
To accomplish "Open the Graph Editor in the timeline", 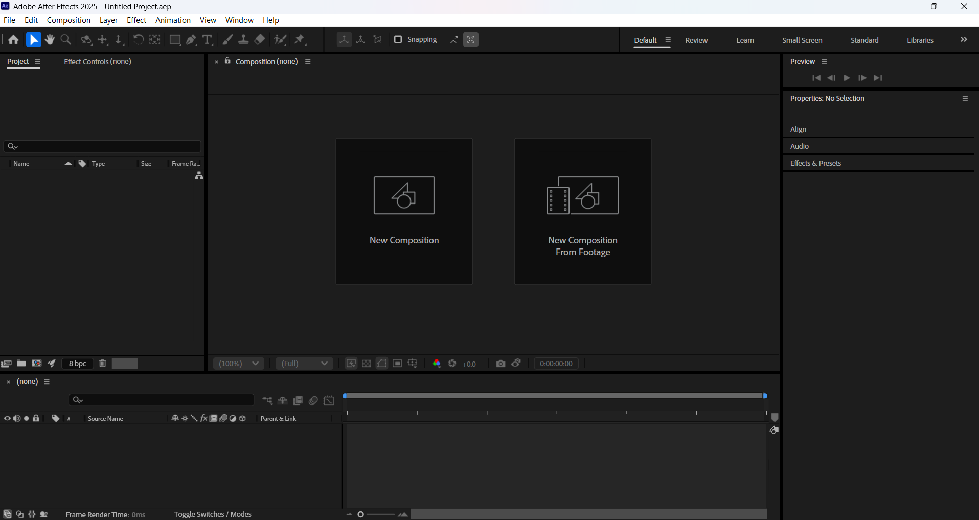I will pyautogui.click(x=329, y=401).
